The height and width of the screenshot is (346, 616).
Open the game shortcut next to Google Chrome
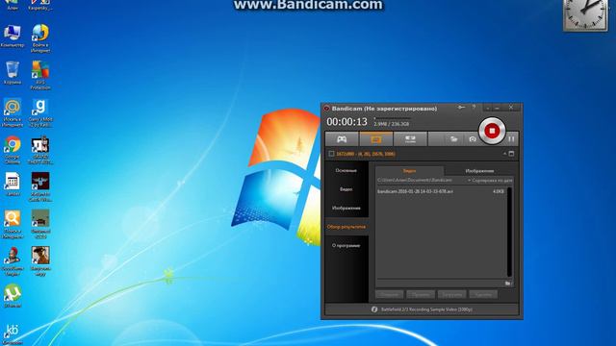[40, 150]
